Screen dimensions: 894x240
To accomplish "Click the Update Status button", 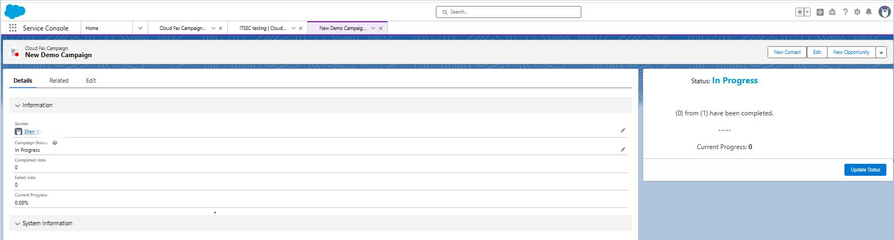I will pos(865,170).
